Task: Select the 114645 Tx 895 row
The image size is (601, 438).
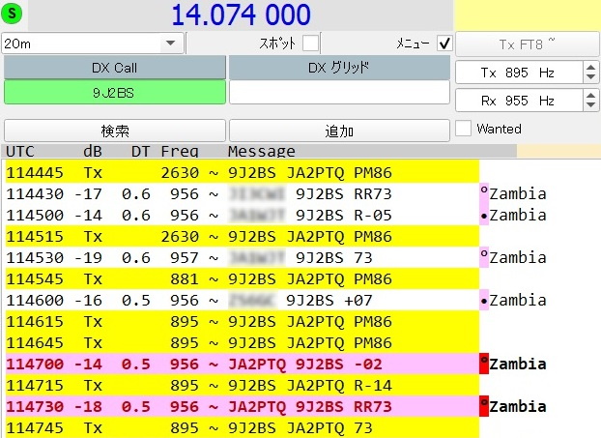Action: 243,342
